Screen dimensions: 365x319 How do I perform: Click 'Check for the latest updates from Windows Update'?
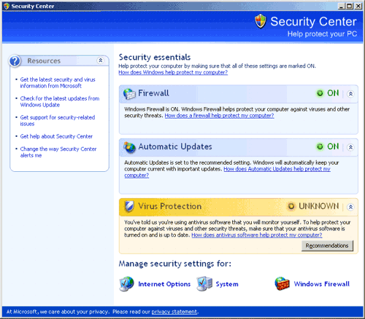tap(60, 102)
